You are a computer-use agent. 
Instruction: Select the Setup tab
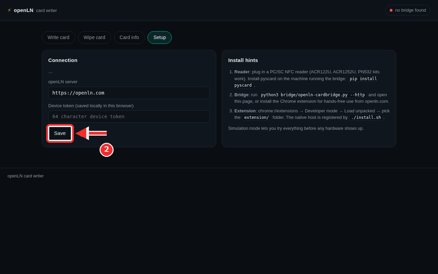159,37
